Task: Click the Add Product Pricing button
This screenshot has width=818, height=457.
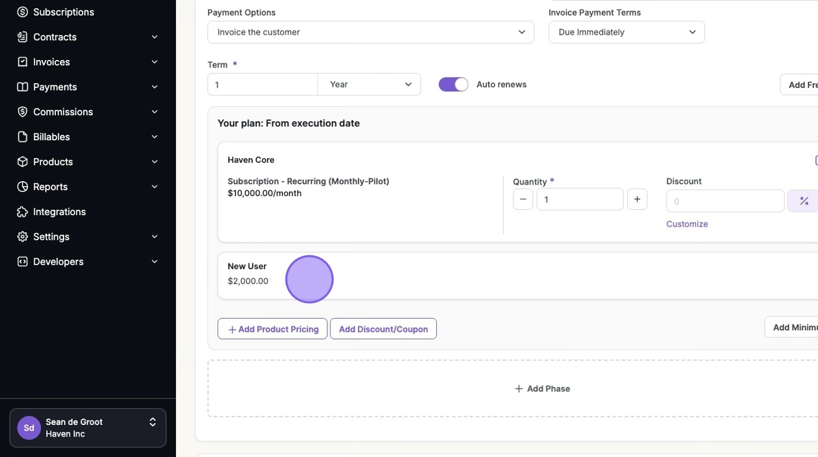Action: (273, 329)
